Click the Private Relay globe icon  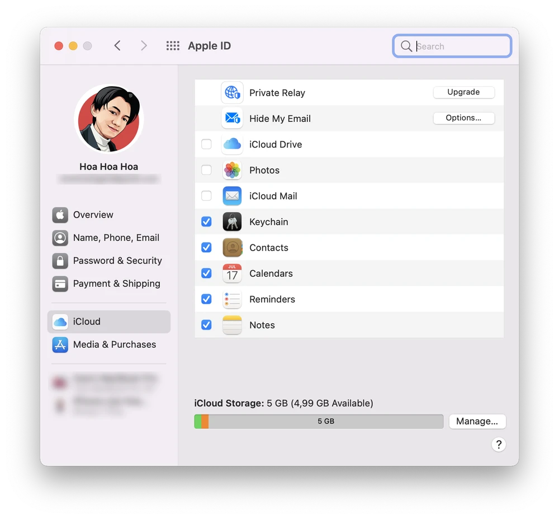(x=232, y=92)
